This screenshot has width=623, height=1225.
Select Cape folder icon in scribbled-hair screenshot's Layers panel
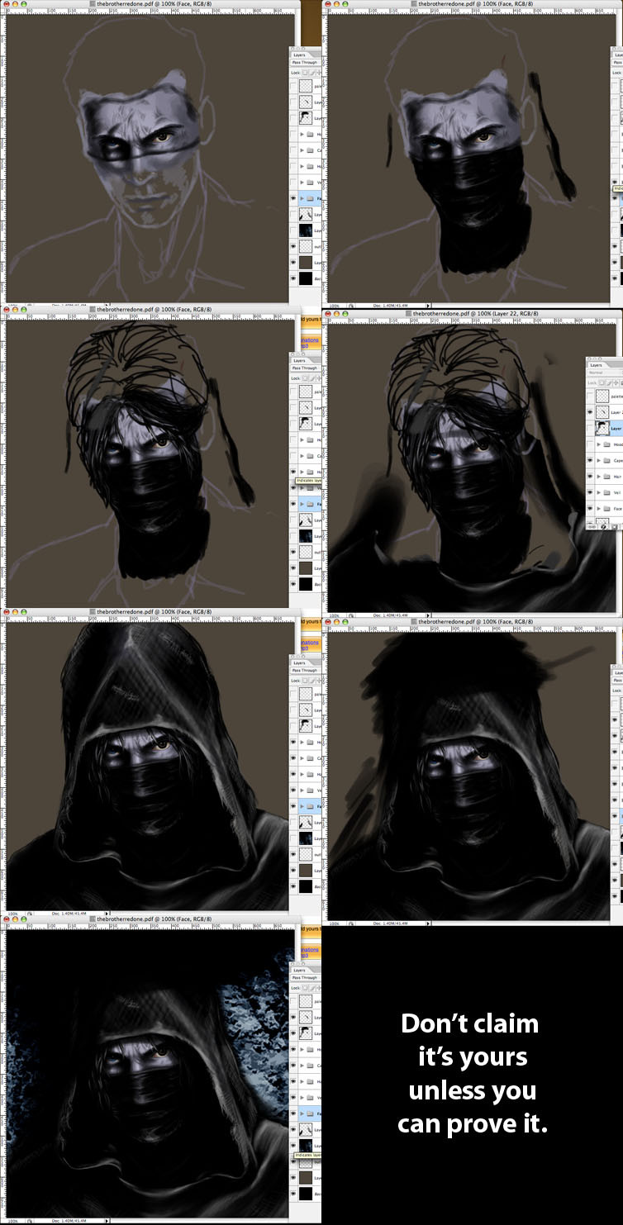(x=310, y=456)
